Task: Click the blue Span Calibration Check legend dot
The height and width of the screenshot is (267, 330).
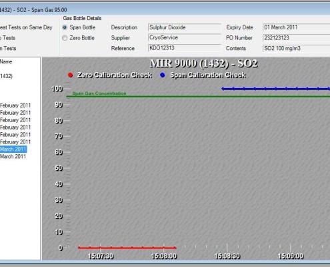Action: (163, 75)
